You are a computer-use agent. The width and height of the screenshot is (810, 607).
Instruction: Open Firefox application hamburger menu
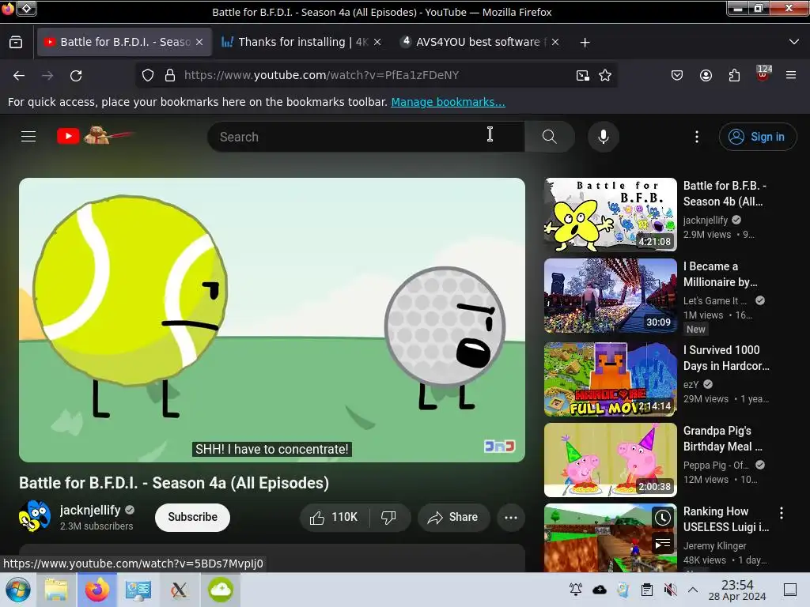click(x=791, y=75)
